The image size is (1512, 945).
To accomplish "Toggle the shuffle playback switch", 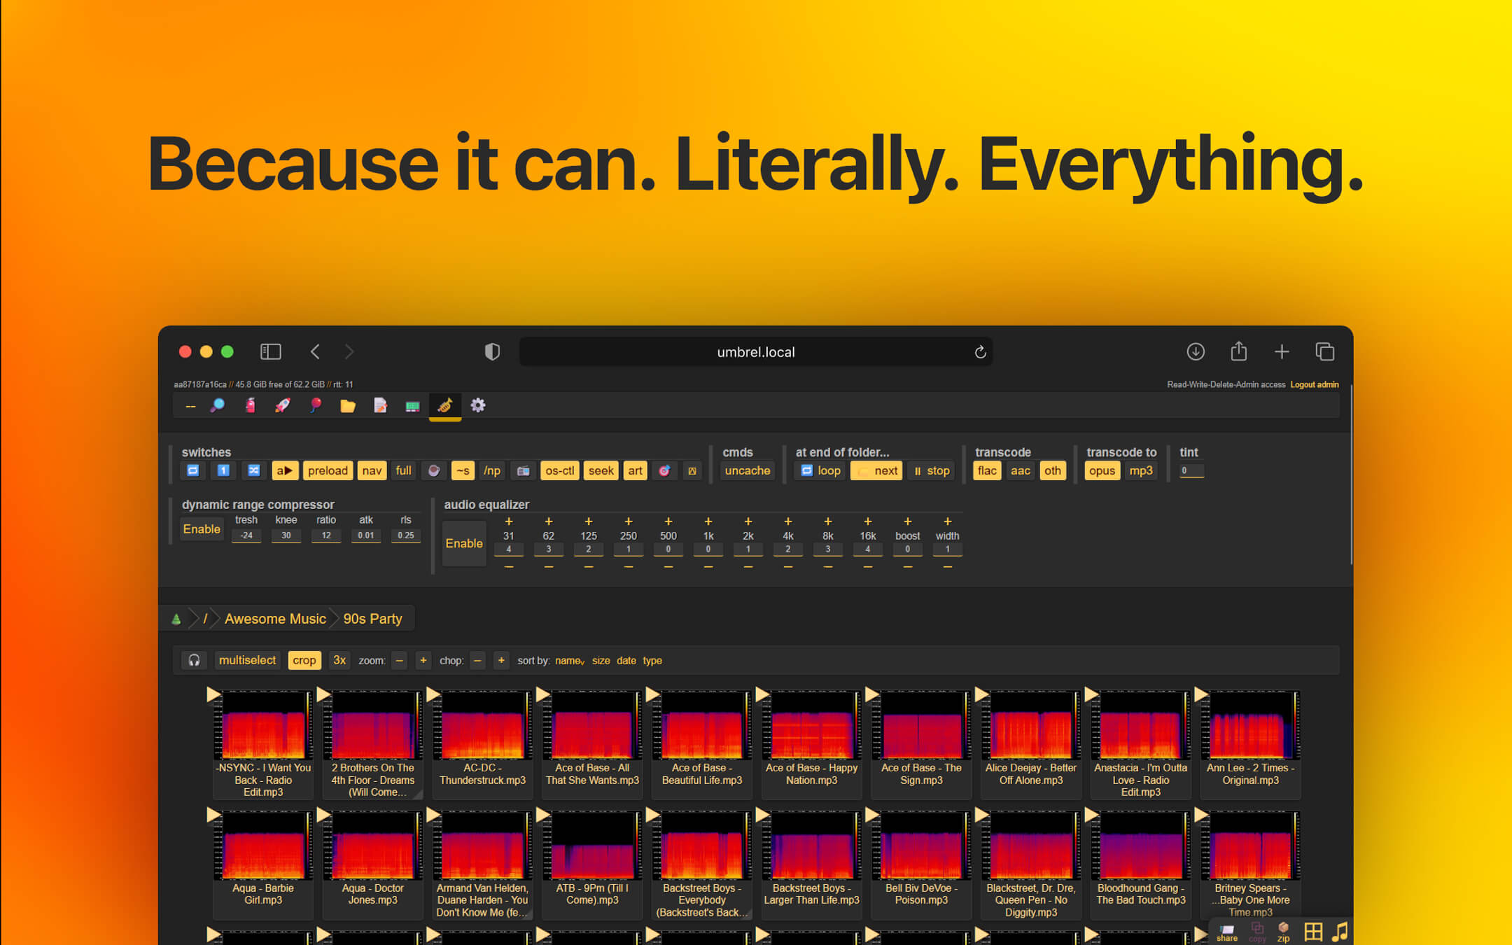I will click(x=253, y=470).
